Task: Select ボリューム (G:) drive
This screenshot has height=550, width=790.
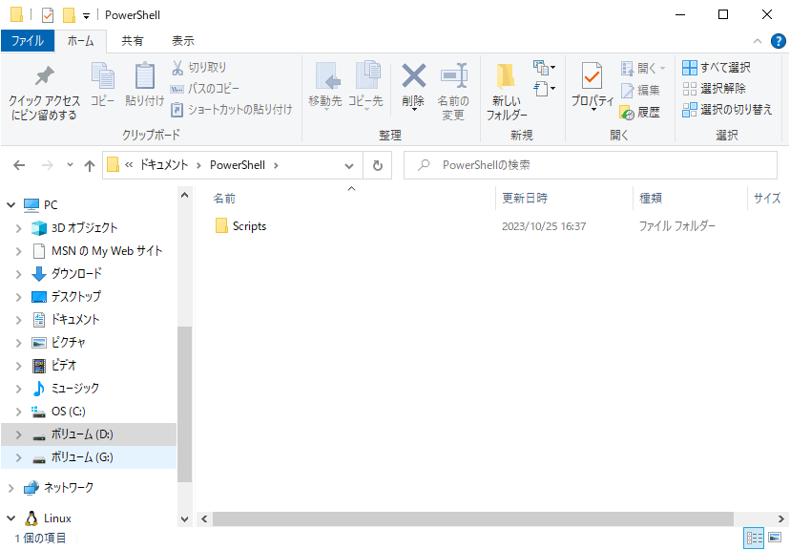Action: (x=89, y=457)
